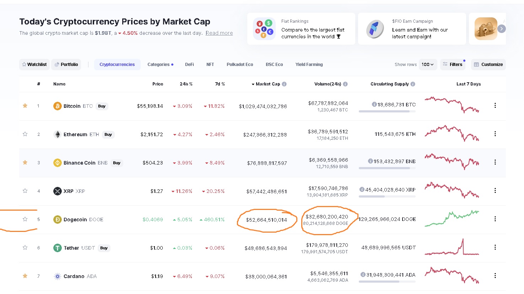Sort by the Price column
The image size is (524, 294).
[158, 84]
